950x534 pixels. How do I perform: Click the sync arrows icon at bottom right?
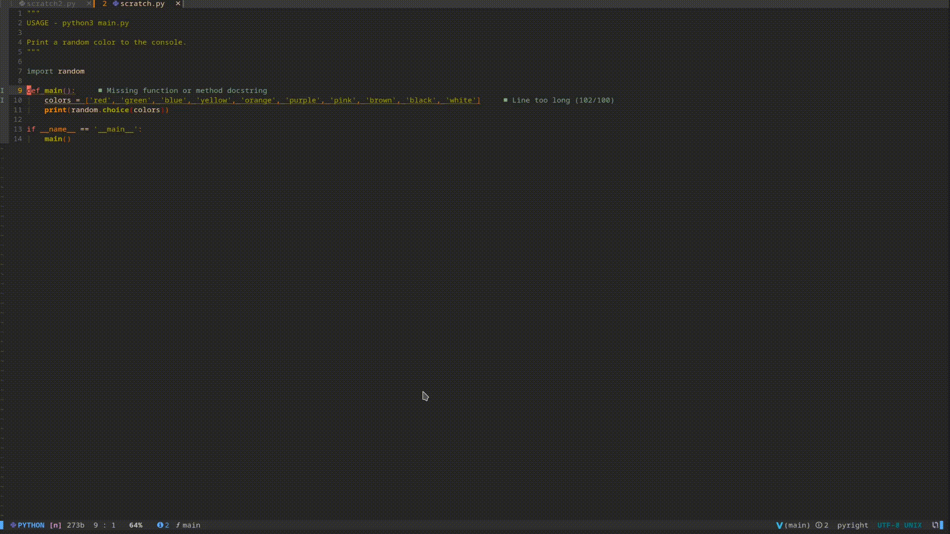[935, 525]
